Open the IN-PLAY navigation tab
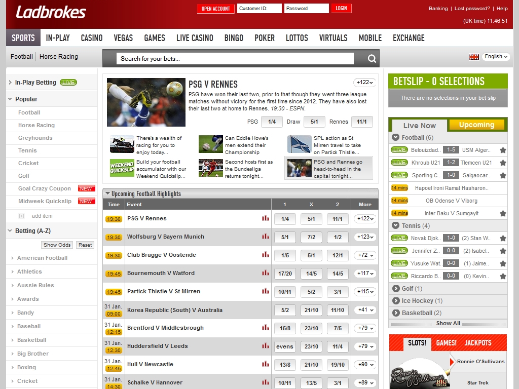The image size is (519, 389). tap(58, 38)
